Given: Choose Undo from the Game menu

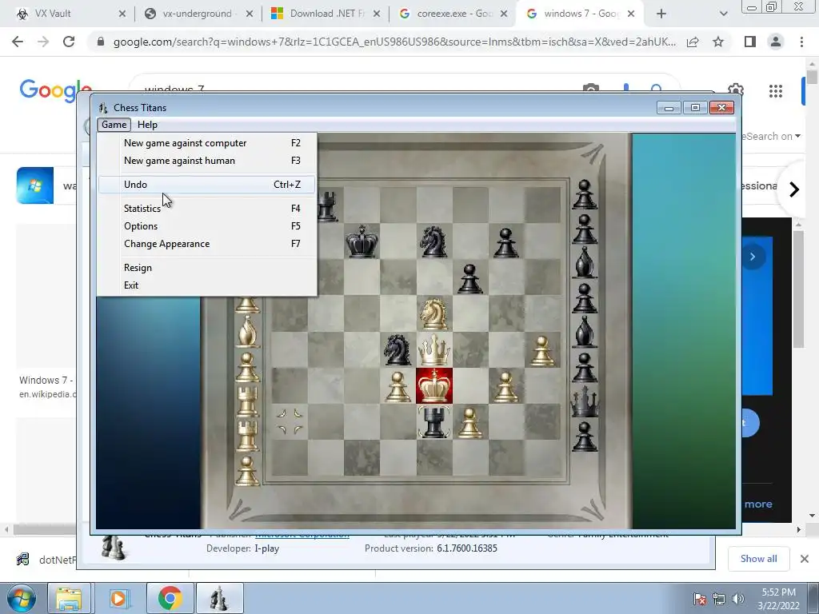Looking at the screenshot, I should tap(207, 185).
